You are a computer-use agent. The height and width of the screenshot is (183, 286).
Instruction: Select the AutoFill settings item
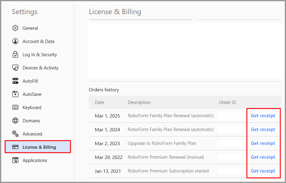click(30, 81)
